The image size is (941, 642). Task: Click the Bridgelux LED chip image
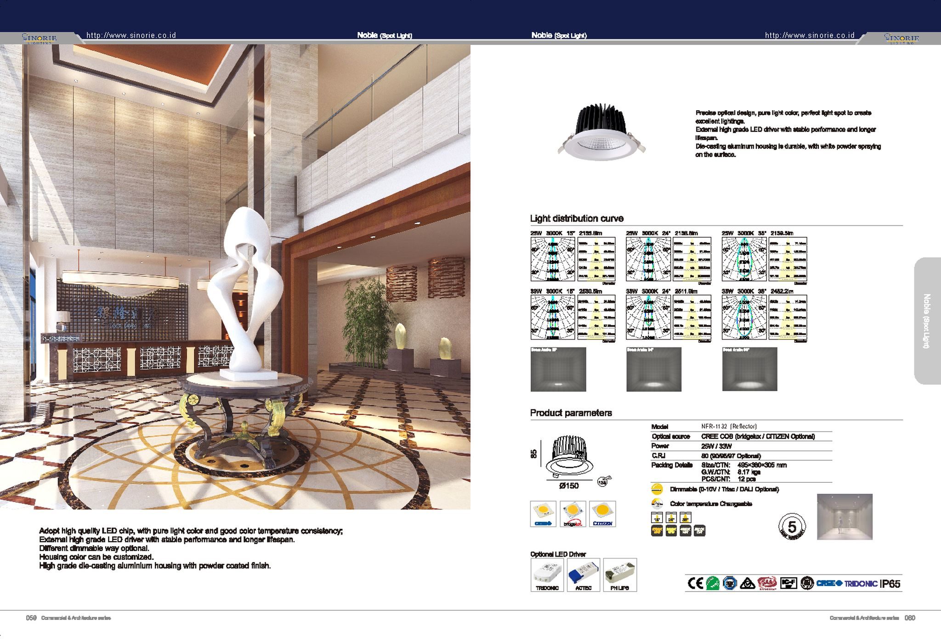point(573,514)
